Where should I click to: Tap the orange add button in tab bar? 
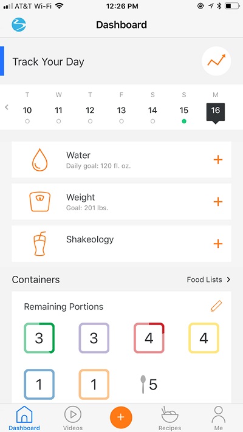tap(121, 417)
